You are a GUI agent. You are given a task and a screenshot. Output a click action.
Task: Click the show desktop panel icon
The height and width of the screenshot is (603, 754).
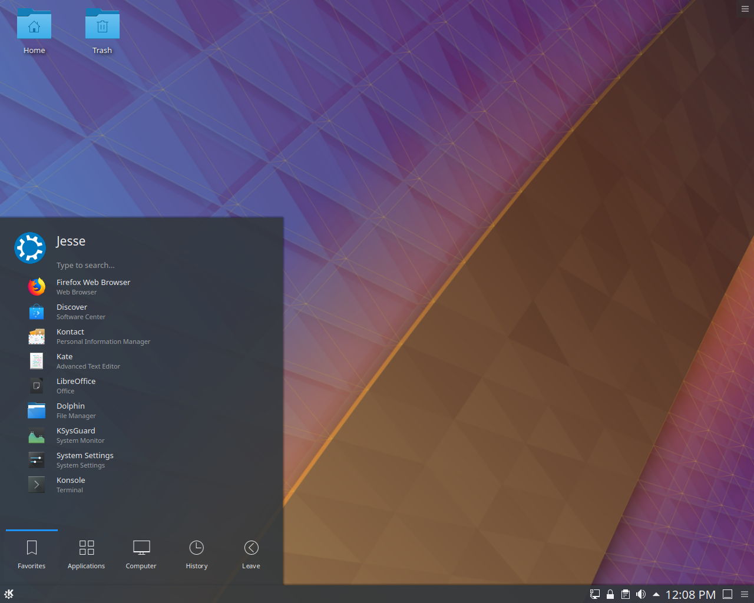coord(727,594)
